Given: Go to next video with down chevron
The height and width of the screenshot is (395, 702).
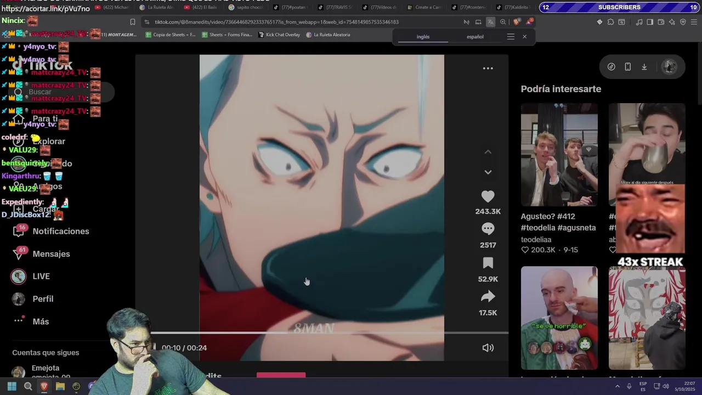Looking at the screenshot, I should point(488,172).
